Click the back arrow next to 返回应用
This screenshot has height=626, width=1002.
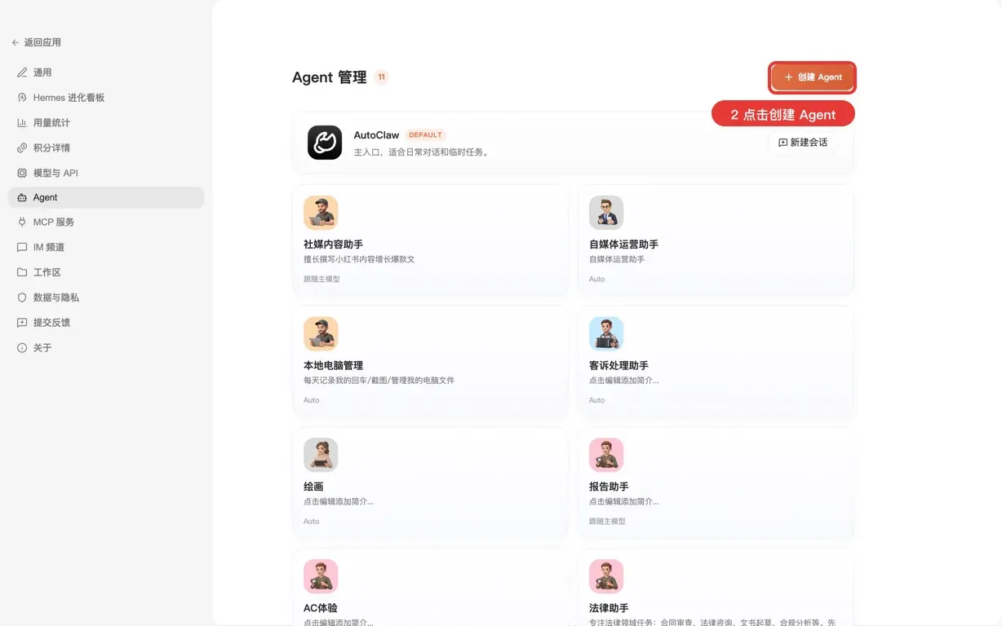[16, 42]
